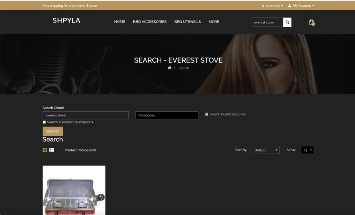Image resolution: width=355 pixels, height=215 pixels.
Task: Open the Sort By Default dropdown
Action: [265, 150]
